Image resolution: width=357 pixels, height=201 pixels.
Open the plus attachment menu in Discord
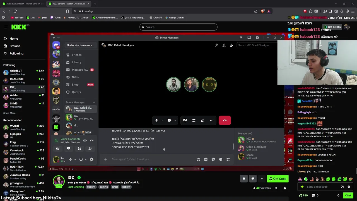tap(105, 159)
